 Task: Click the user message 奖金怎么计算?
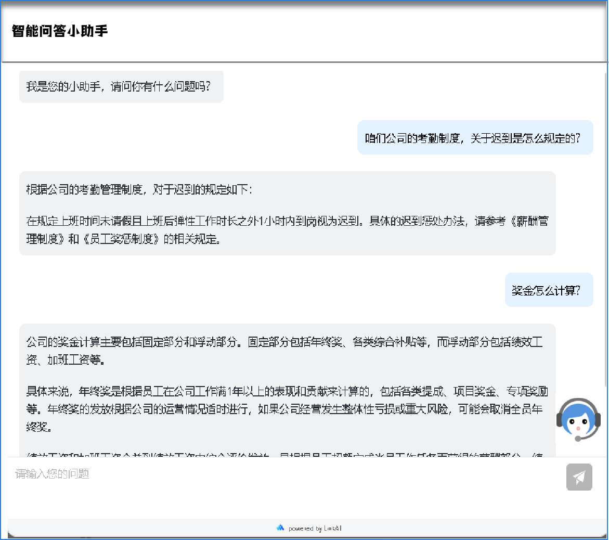click(549, 290)
